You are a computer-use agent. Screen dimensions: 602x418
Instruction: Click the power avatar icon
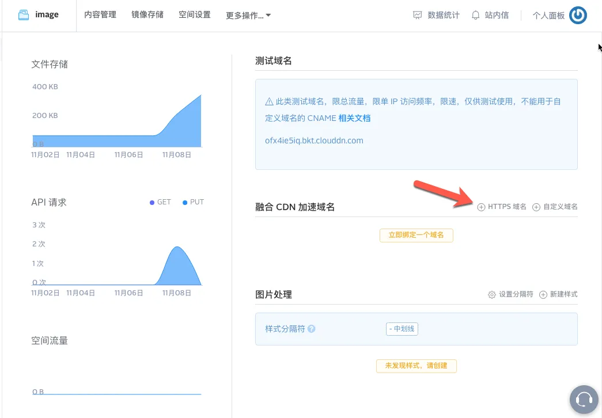pos(578,16)
